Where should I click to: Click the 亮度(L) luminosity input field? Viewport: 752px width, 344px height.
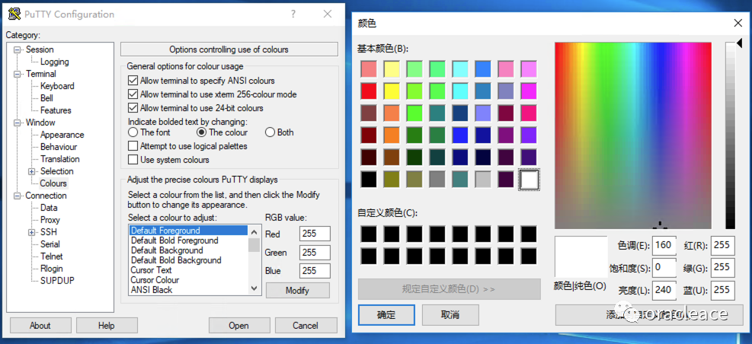[664, 290]
